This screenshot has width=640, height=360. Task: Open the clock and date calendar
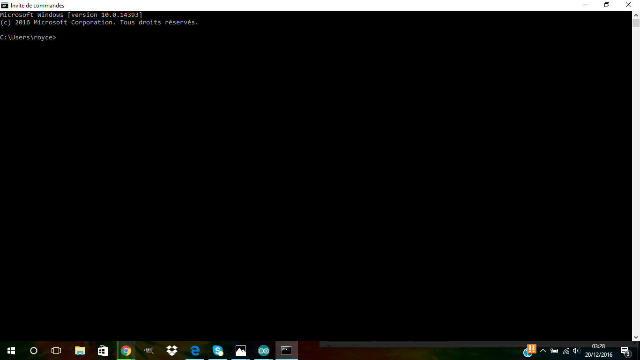[x=598, y=351]
